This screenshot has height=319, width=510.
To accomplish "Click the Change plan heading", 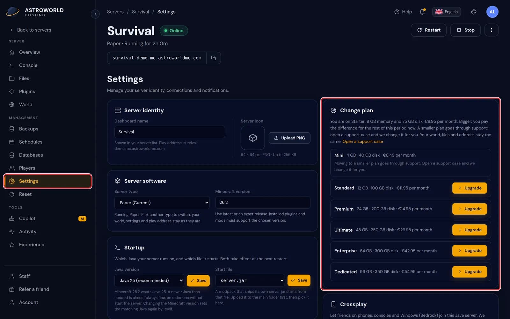I will (x=356, y=110).
